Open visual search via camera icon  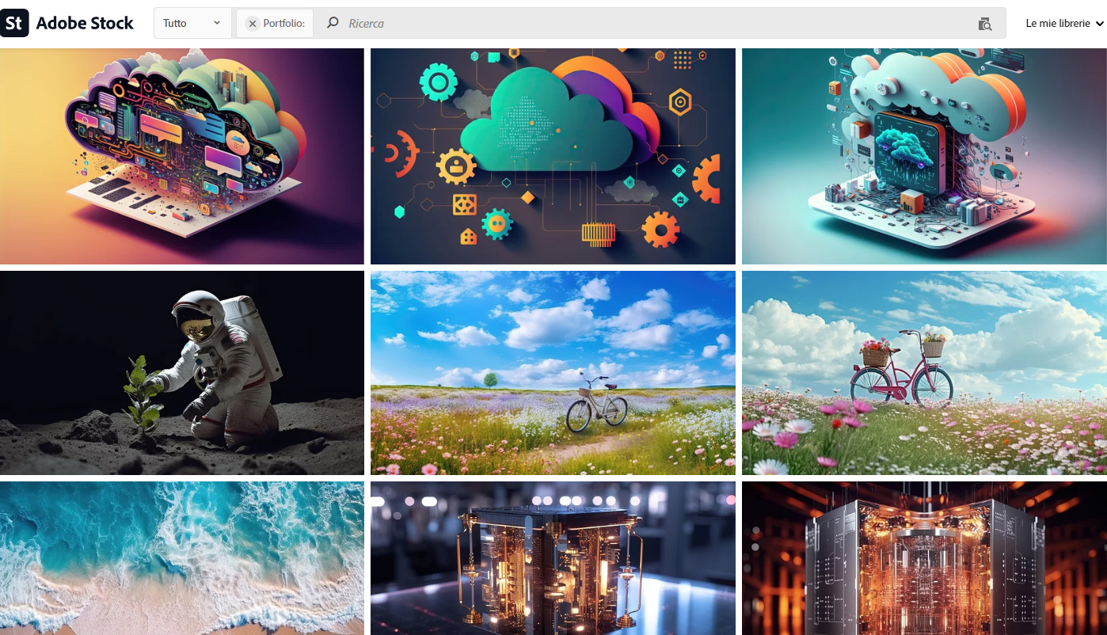point(984,24)
